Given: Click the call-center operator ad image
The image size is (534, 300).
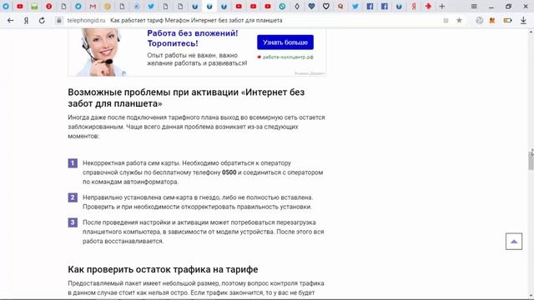Looking at the screenshot, I should pyautogui.click(x=101, y=52).
